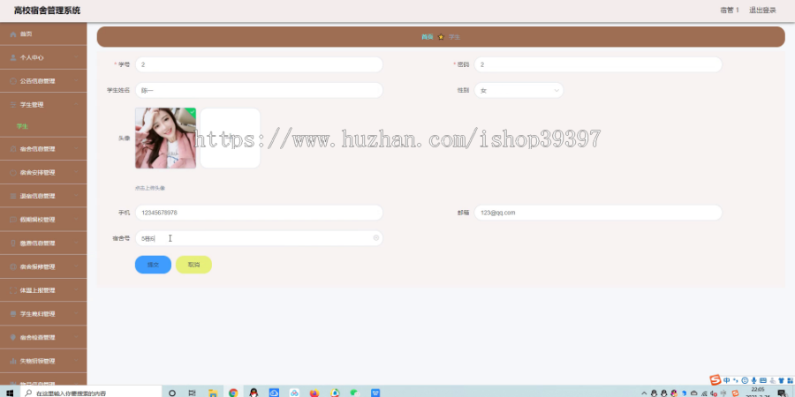The image size is (795, 397).
Task: Click the uploaded avatar photo thumbnail
Action: tap(165, 139)
